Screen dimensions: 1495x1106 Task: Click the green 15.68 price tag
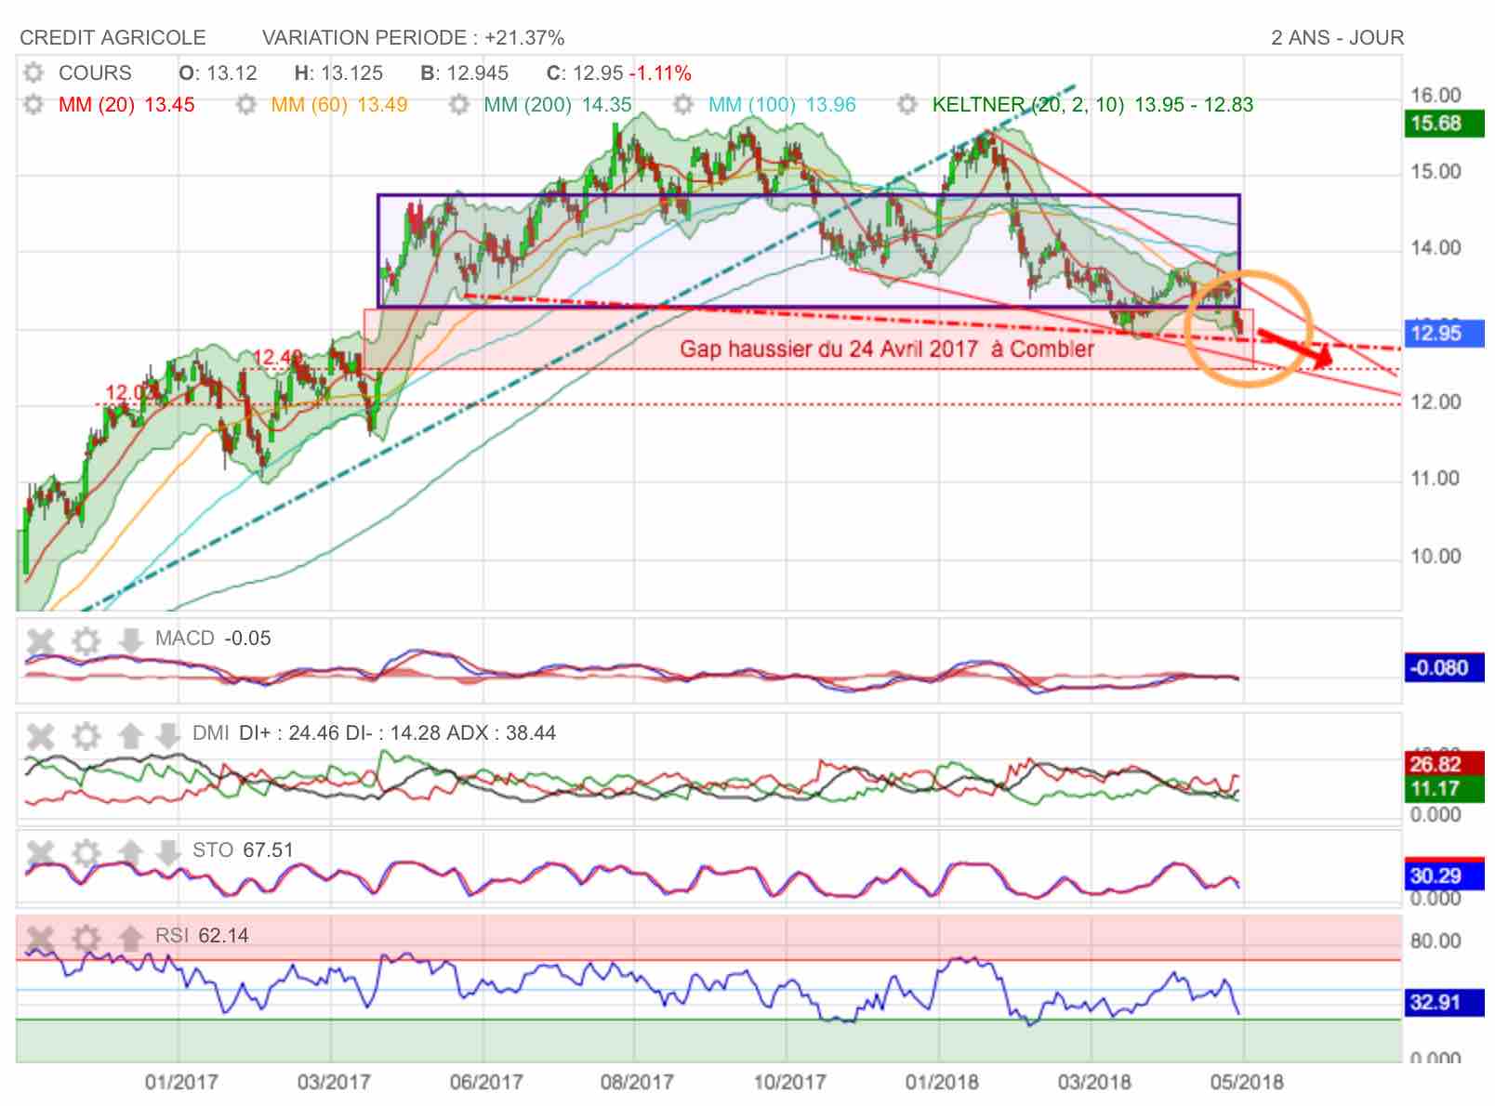1442,124
